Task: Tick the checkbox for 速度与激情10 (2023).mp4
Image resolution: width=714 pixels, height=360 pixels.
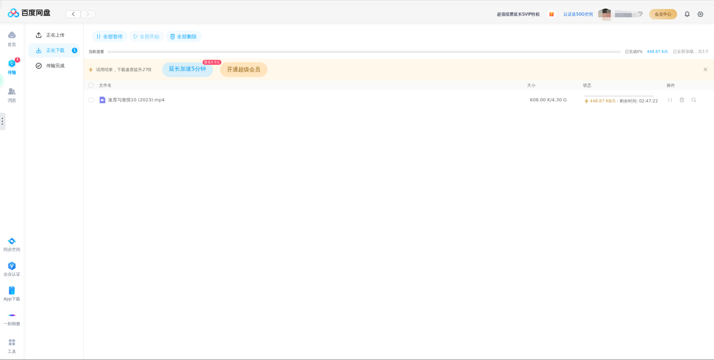Action: pos(91,100)
